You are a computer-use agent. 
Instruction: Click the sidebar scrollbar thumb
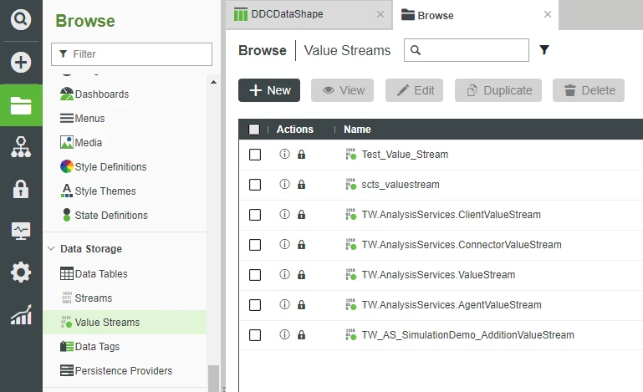213,378
